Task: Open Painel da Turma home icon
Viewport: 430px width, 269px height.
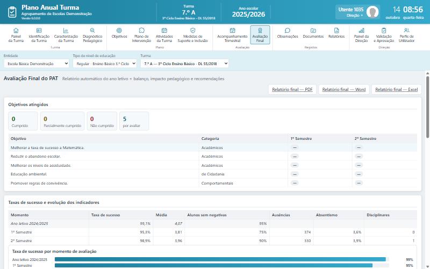Action: pos(16,31)
